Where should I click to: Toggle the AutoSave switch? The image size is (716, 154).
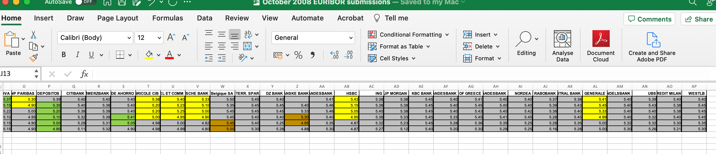point(86,2)
